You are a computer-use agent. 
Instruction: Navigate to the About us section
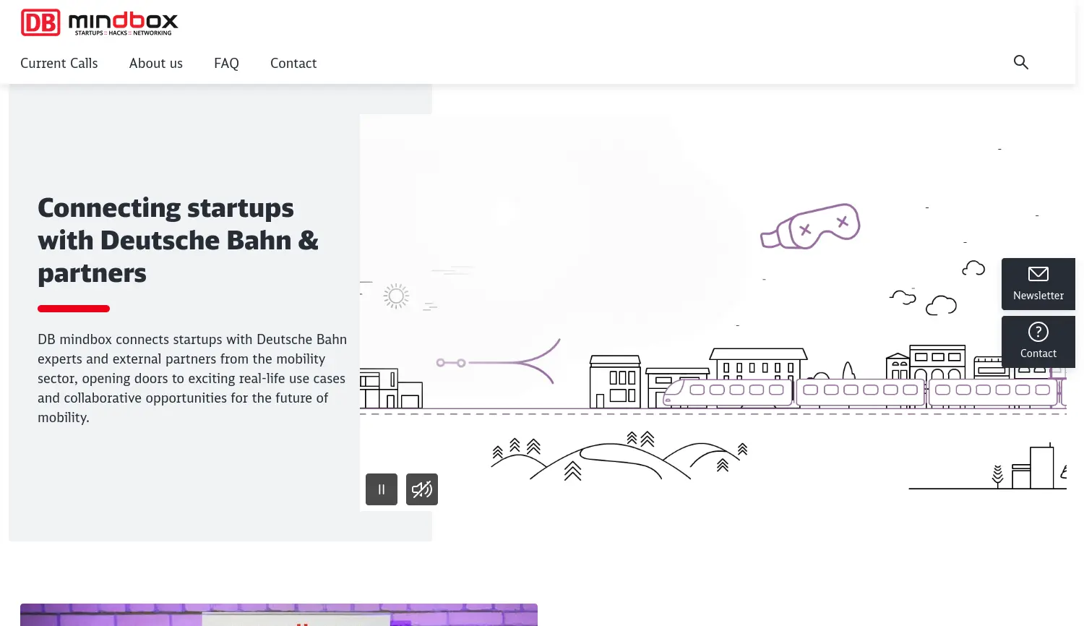click(155, 64)
